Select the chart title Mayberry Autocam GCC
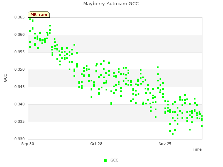This screenshot has height=167, width=223. (x=111, y=4)
